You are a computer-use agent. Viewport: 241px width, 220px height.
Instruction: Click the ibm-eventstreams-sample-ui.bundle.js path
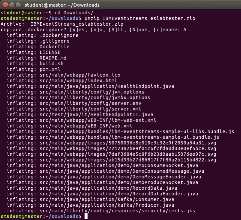[x=129, y=137]
